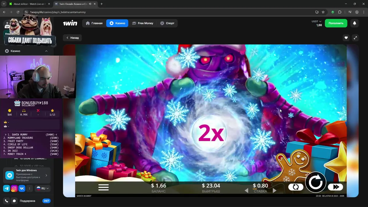368x207 pixels.
Task: Open a new browser tab
Action: 101,4
